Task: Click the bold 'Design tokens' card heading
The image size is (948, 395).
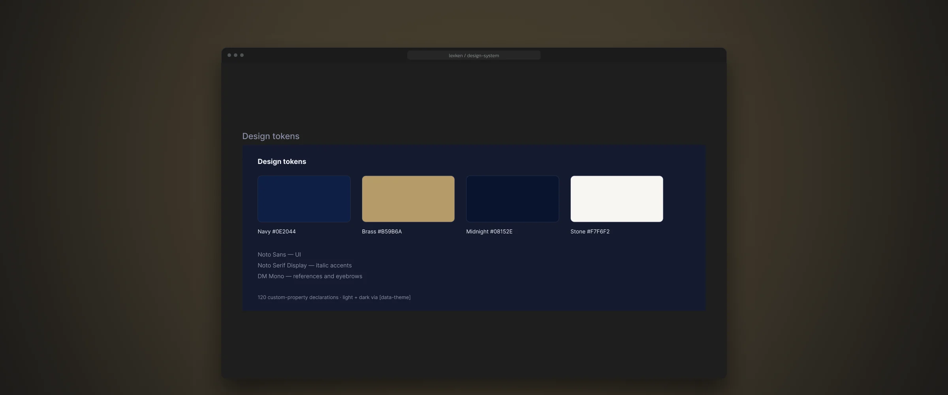Action: [282, 162]
